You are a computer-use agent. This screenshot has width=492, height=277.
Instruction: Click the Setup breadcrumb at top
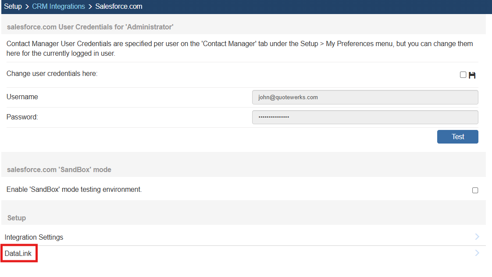pyautogui.click(x=13, y=7)
